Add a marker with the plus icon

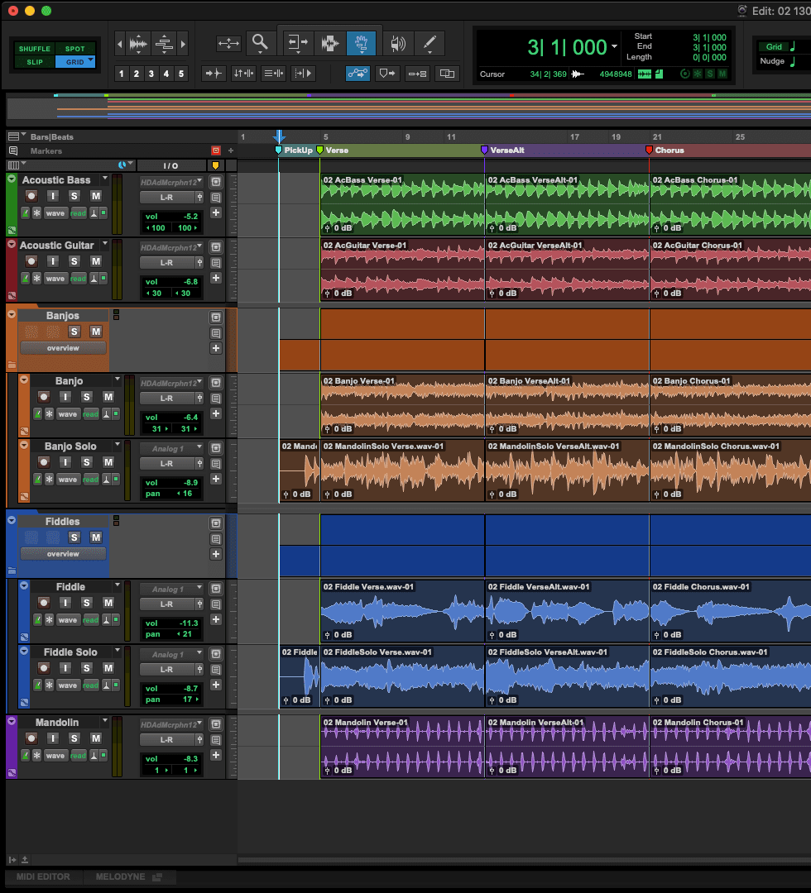pos(231,150)
